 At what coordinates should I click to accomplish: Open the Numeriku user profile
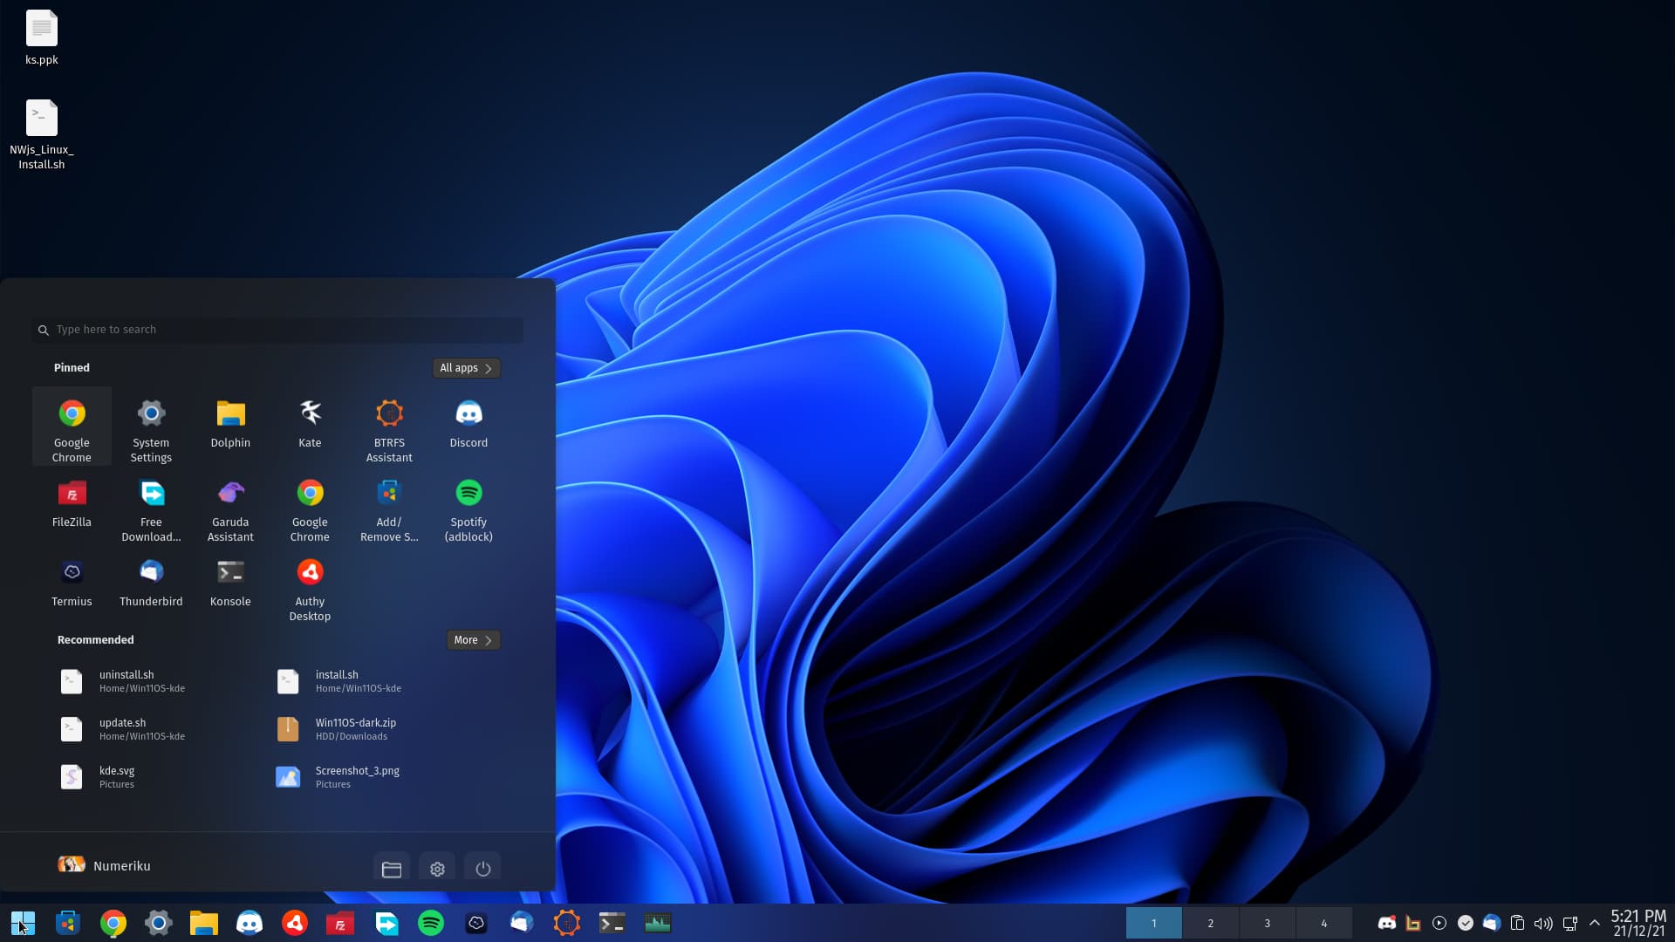[x=105, y=865]
